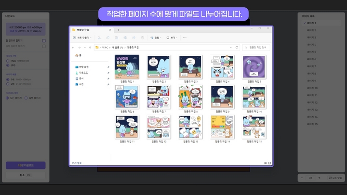Expand chevron after 내 PC in breadcrumb
The width and height of the screenshot is (347, 195).
tap(109, 48)
